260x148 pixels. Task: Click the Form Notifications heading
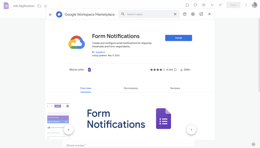coord(116,36)
